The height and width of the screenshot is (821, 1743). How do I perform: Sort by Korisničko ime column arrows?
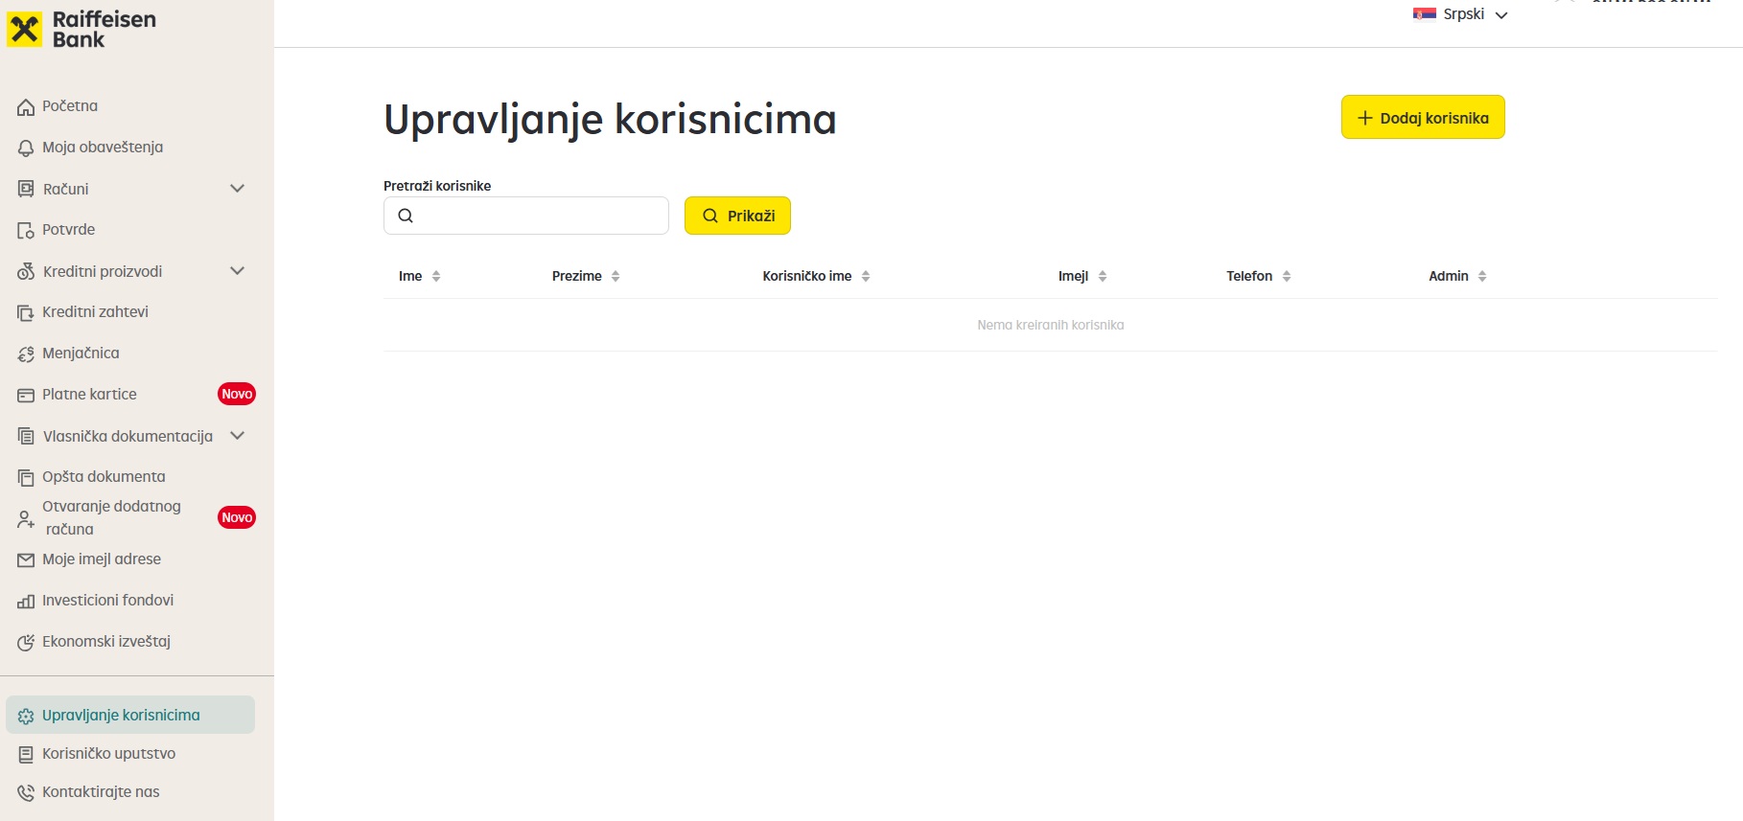pyautogui.click(x=866, y=276)
